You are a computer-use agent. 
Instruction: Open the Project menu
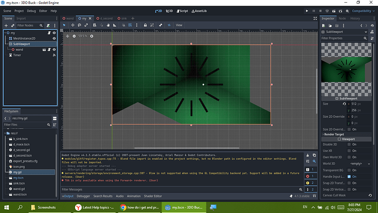[19, 11]
